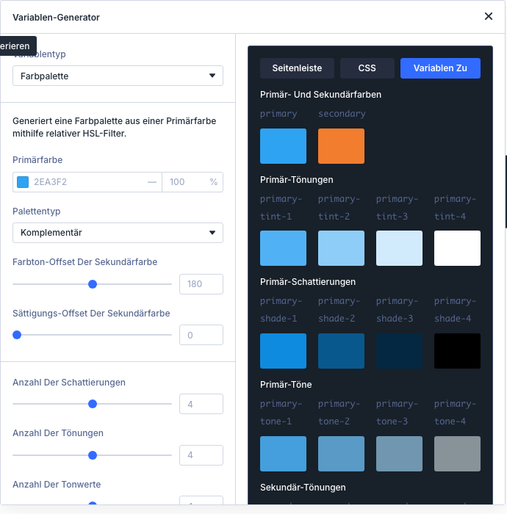Close the Variablen-Generator dialog
The image size is (507, 514).
pyautogui.click(x=489, y=16)
